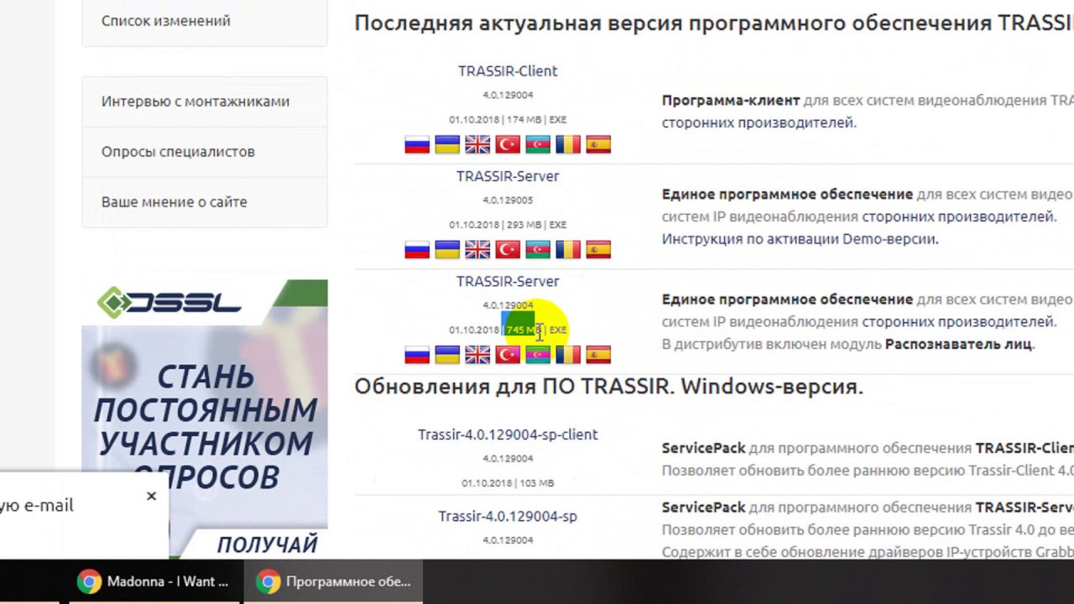This screenshot has width=1074, height=604.
Task: Click 'Программа-клиент' bold description text
Action: click(x=730, y=101)
